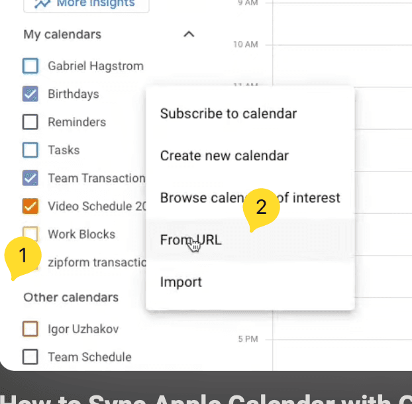
Task: Open Browse calendars of interest
Action: coord(199,198)
